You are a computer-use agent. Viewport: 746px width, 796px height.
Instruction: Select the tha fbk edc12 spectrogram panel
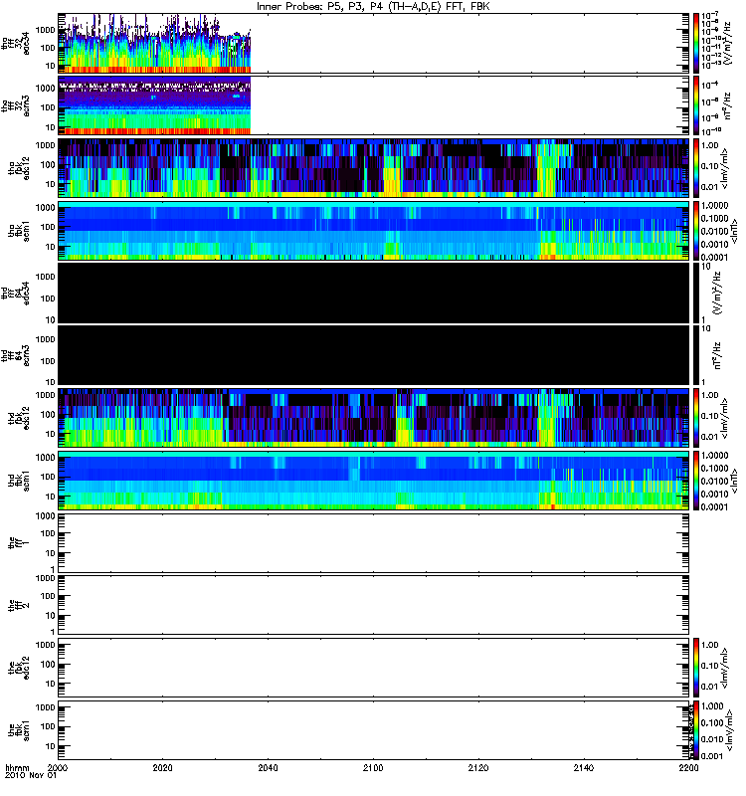tap(374, 168)
